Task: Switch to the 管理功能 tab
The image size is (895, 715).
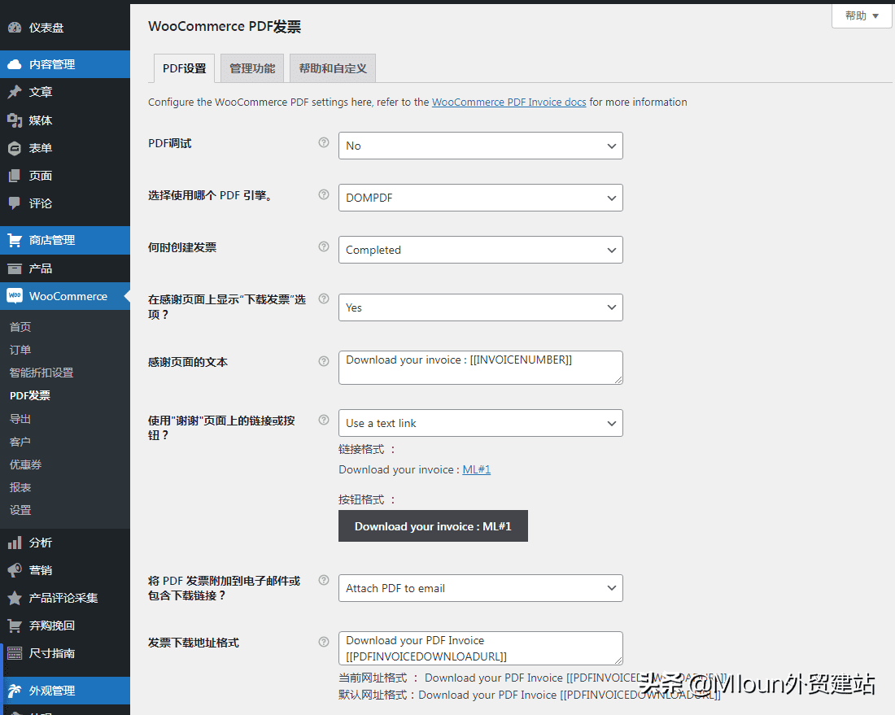Action: click(251, 68)
